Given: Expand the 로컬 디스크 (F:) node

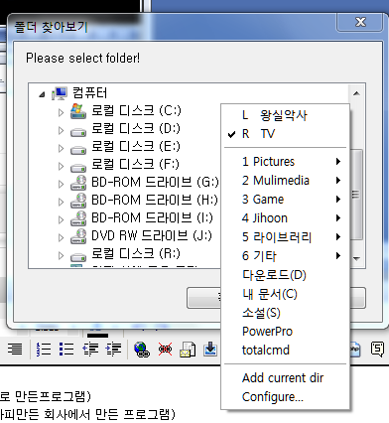Looking at the screenshot, I should coord(61,166).
